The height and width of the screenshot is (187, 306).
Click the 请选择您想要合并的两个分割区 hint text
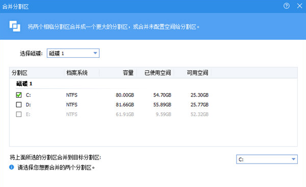click(56, 167)
